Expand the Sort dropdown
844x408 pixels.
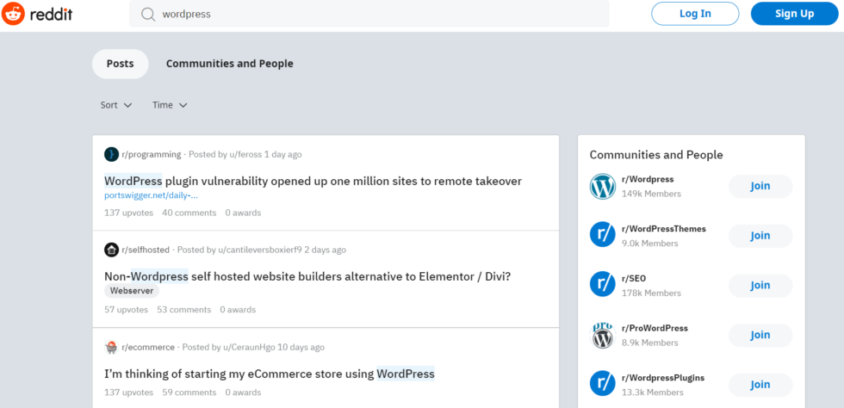[x=116, y=105]
